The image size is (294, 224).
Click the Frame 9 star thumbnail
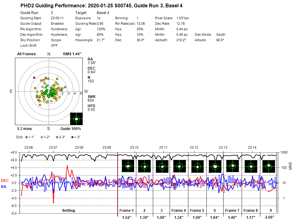[269, 166]
